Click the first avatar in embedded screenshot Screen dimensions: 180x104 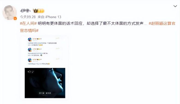(30, 39)
